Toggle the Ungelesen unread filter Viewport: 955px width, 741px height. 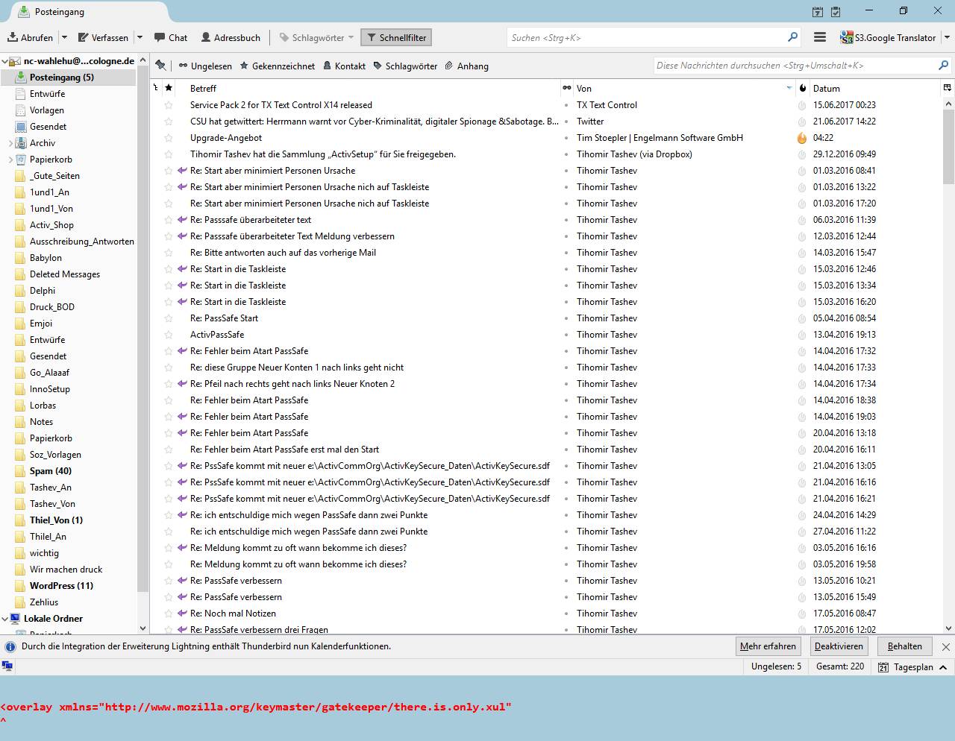(x=205, y=66)
